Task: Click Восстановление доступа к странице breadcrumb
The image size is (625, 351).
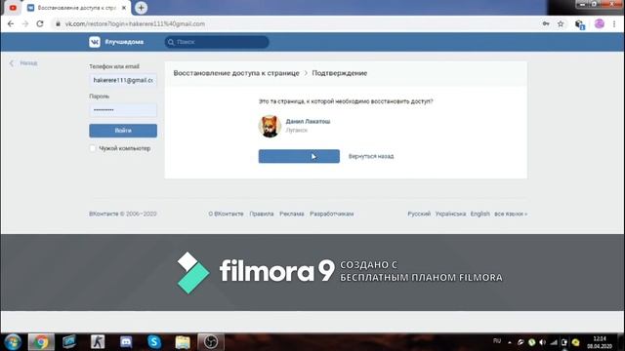Action: click(236, 73)
